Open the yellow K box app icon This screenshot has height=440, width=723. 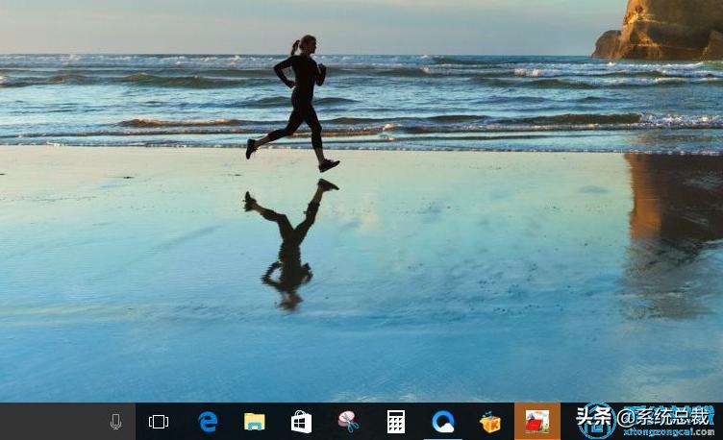point(490,422)
